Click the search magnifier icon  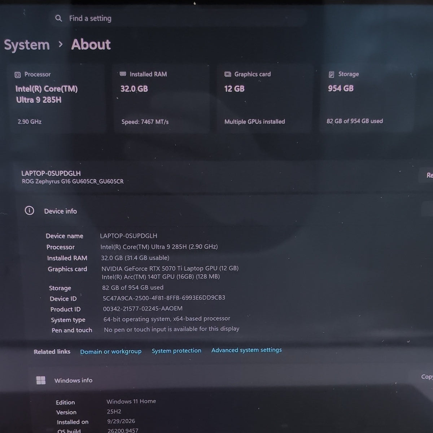click(58, 18)
